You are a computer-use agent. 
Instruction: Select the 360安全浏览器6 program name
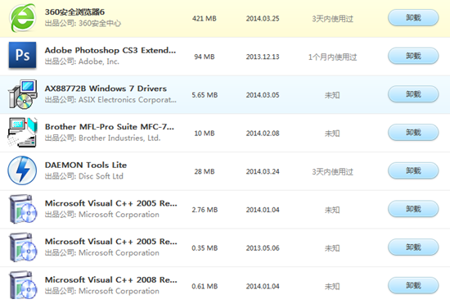click(x=74, y=12)
